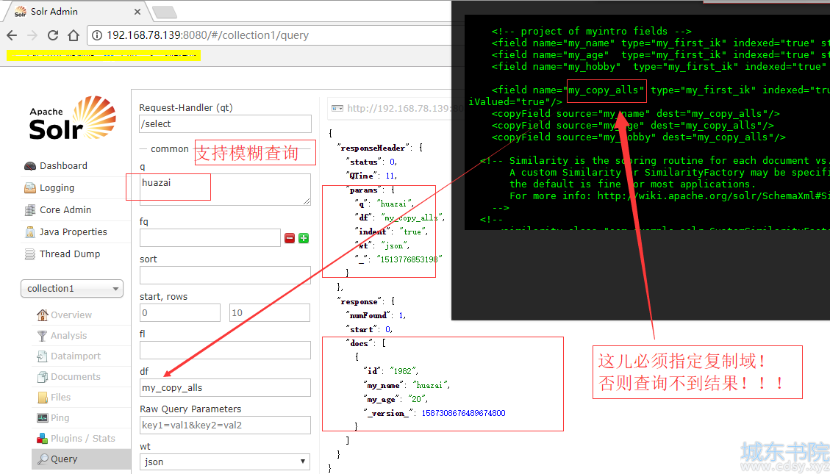Click the q textarea containing huazai
830x474 pixels.
click(x=225, y=190)
